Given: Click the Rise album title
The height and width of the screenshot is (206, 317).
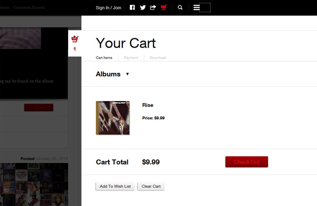Looking at the screenshot, I should click(x=148, y=105).
